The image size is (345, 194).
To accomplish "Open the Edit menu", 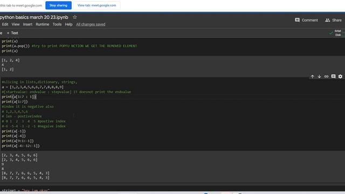I will (5, 24).
